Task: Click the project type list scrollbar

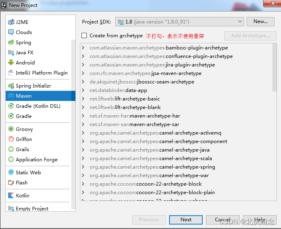Action: 73,124
